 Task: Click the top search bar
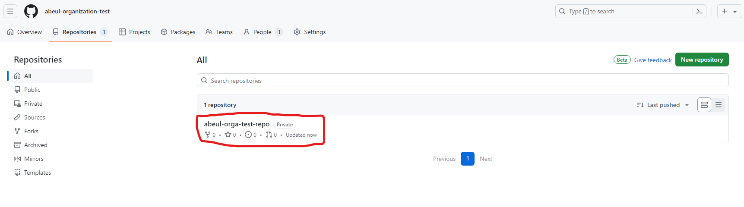click(631, 11)
